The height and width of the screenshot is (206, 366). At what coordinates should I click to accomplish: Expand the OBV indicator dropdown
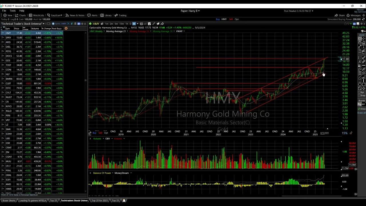click(x=112, y=139)
